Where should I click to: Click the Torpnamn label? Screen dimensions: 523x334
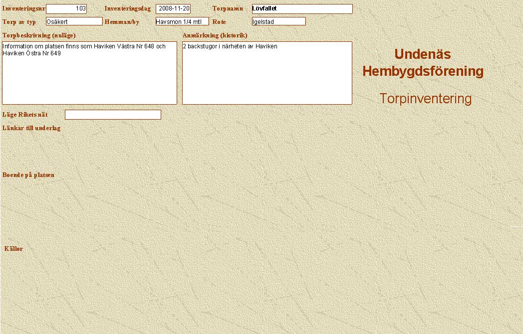point(228,9)
